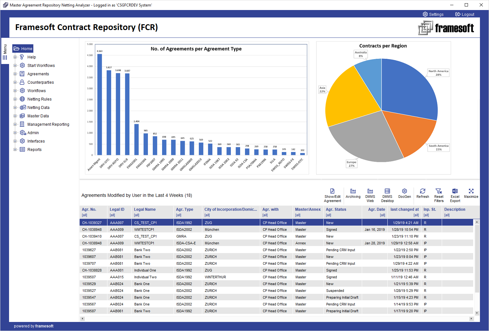
Task: Click the Suspended status cell
Action: tap(335, 291)
